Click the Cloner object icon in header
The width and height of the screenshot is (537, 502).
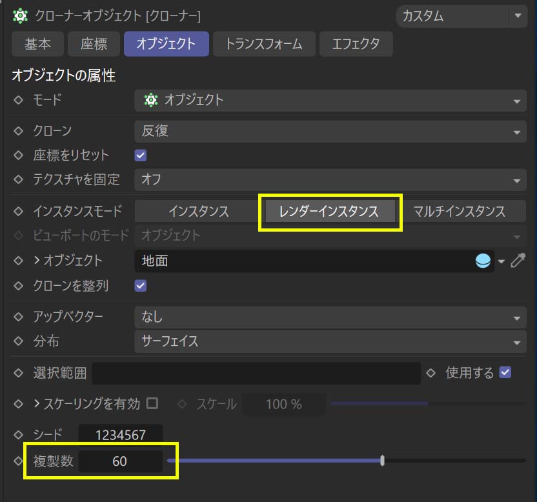click(20, 16)
